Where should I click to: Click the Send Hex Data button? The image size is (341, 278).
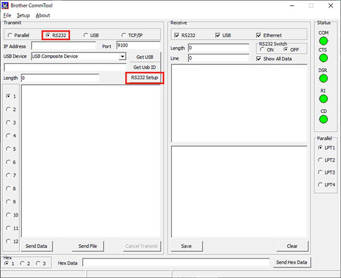pos(291,263)
